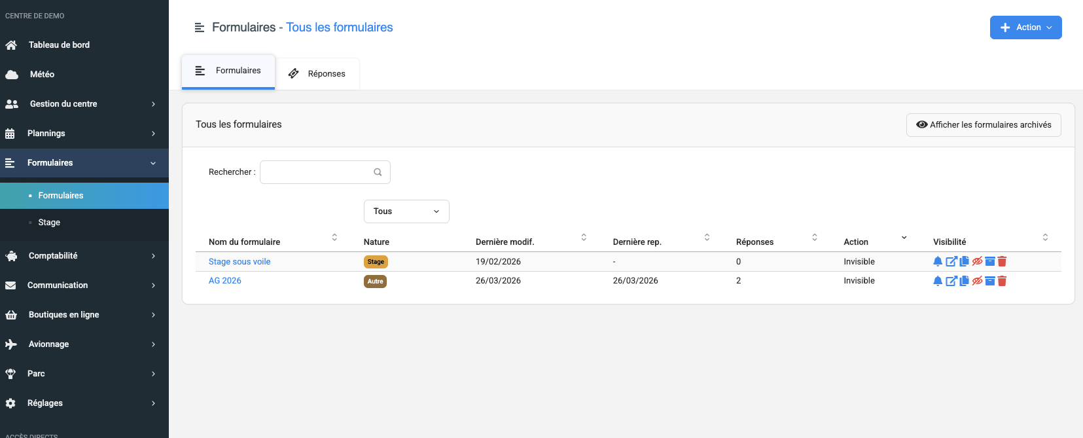The image size is (1083, 438).
Task: Open the AG 2026 form link
Action: pos(224,281)
